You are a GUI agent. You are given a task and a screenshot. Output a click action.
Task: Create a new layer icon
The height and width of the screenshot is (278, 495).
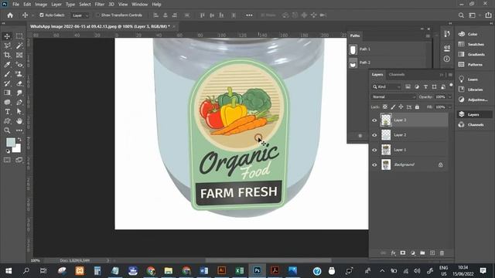tap(432, 253)
